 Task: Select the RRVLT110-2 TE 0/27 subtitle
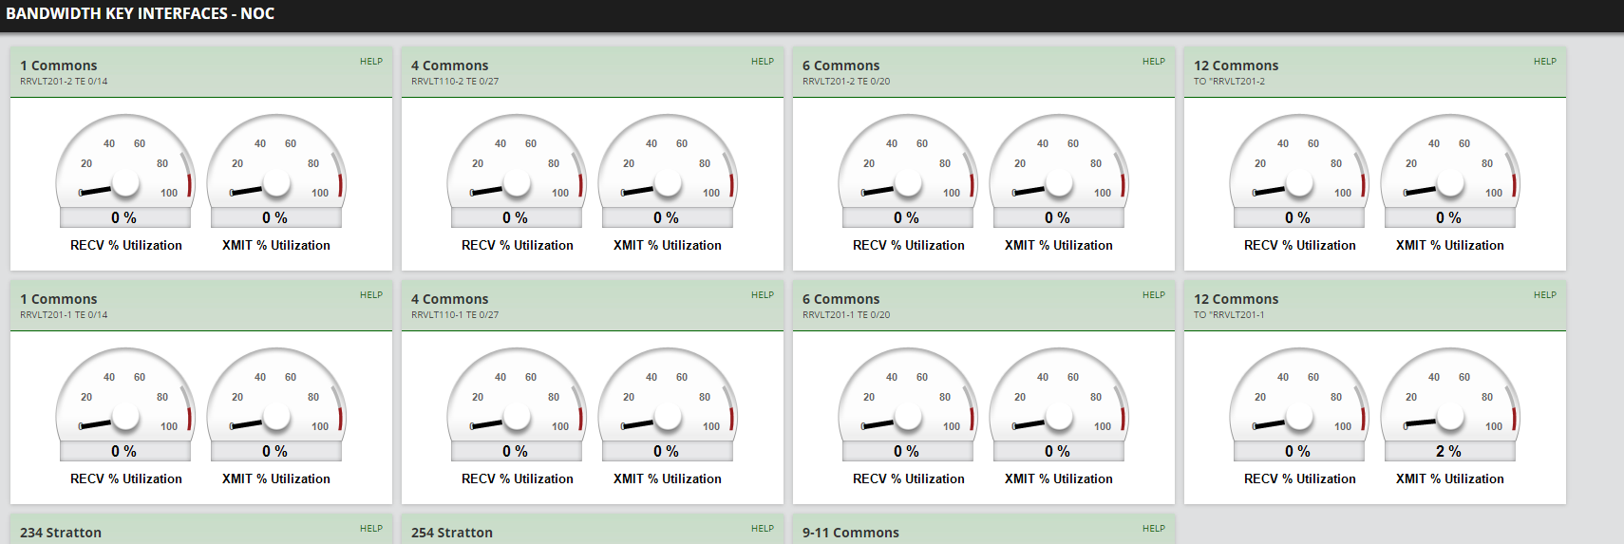[455, 82]
